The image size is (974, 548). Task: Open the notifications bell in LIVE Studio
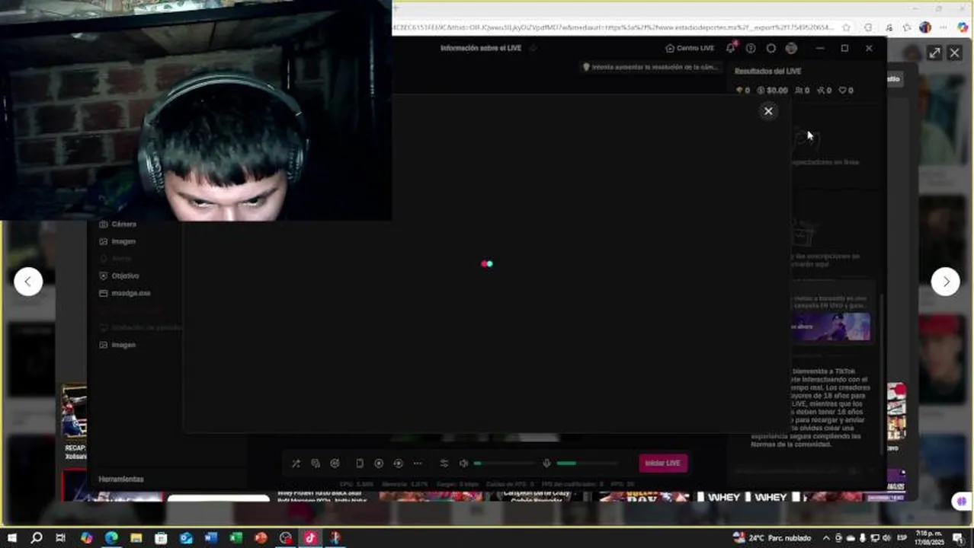point(730,48)
